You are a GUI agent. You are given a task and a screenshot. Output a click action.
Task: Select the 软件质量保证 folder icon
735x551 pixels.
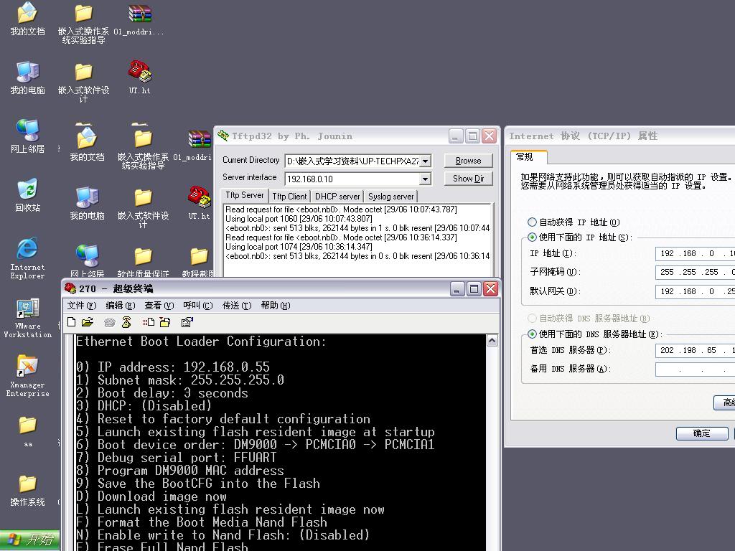pos(143,261)
